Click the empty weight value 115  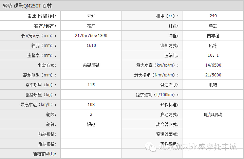click(91, 85)
